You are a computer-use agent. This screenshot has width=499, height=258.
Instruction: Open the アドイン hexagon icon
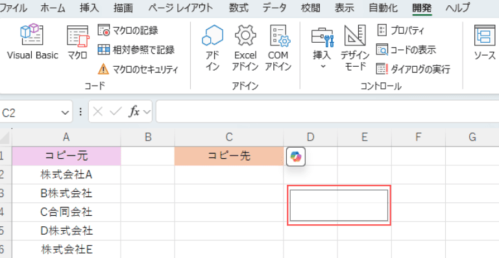click(x=212, y=49)
